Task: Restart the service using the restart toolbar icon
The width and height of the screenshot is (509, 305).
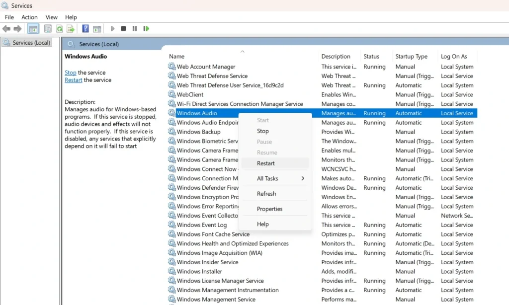Action: (146, 28)
